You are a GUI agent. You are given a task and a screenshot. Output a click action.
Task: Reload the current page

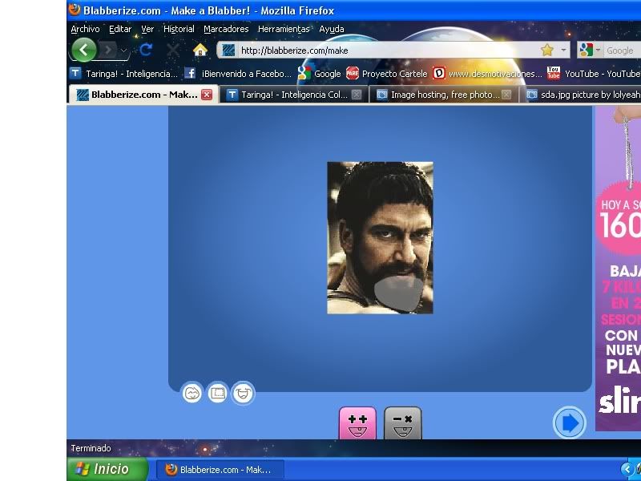tap(146, 50)
